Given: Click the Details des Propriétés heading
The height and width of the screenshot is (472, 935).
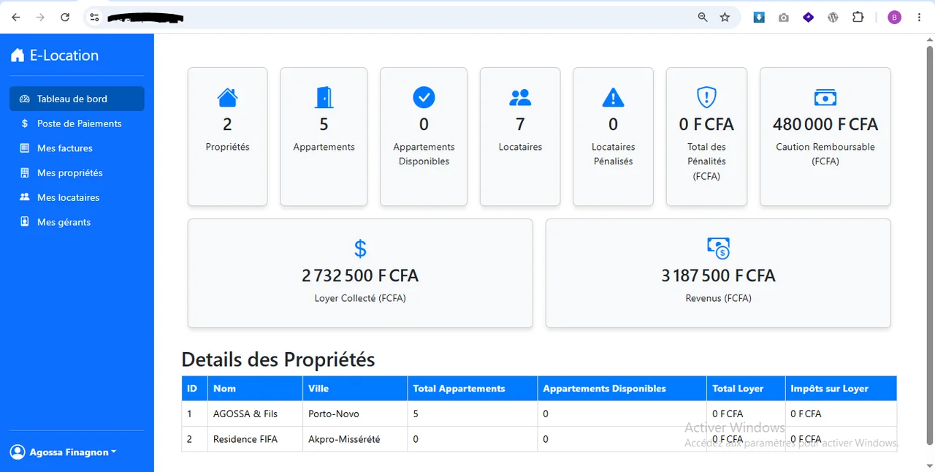Looking at the screenshot, I should [x=278, y=359].
